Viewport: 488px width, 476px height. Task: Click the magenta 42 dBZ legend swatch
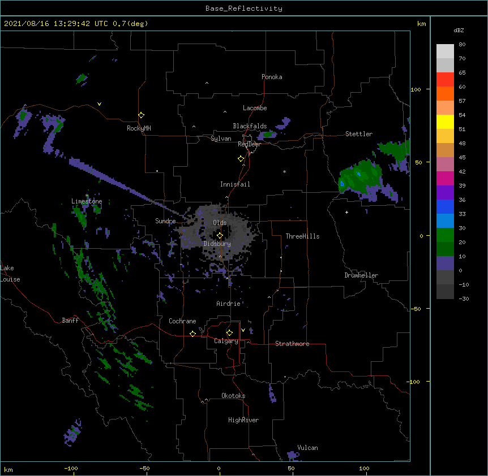click(x=445, y=178)
